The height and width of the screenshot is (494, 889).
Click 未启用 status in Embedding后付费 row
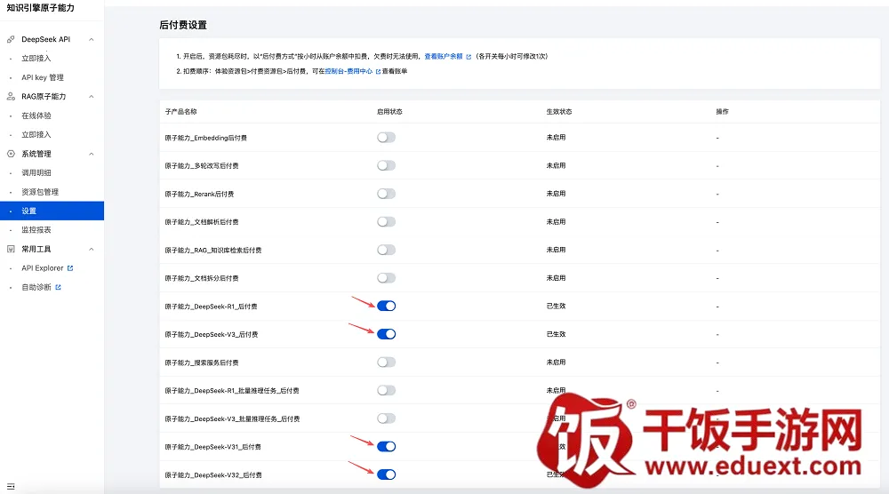point(557,137)
